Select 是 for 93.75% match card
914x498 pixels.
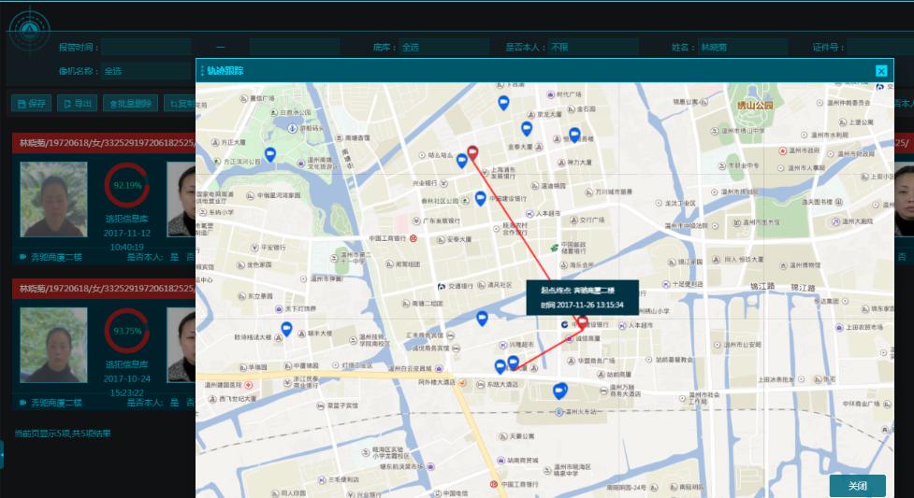click(x=174, y=403)
